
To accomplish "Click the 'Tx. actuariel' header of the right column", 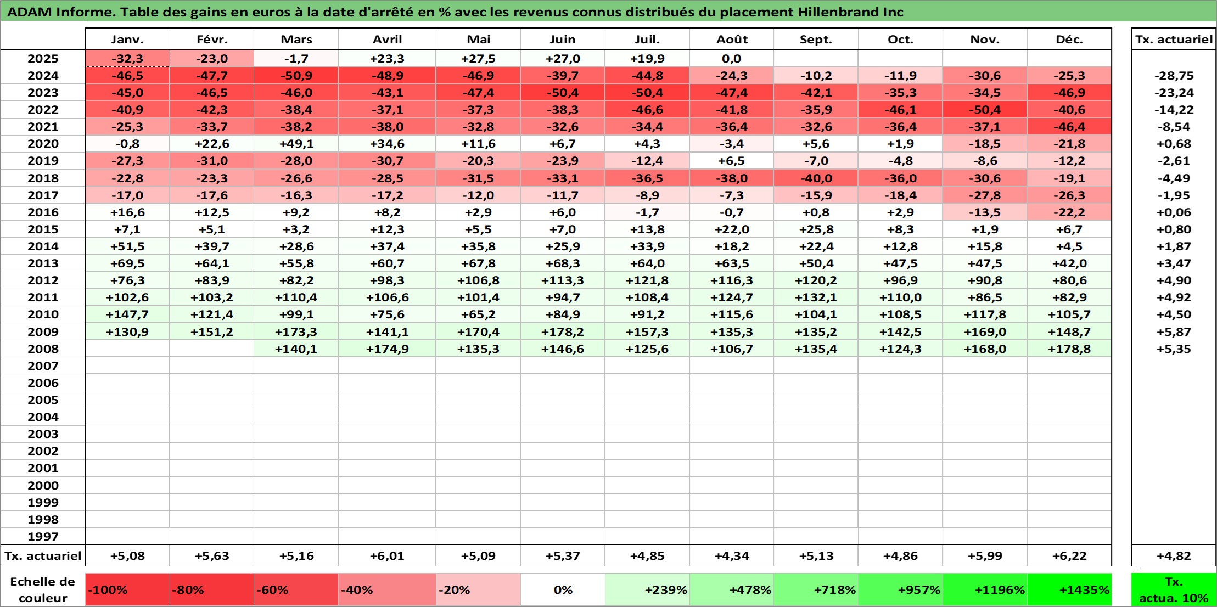I will (x=1174, y=39).
